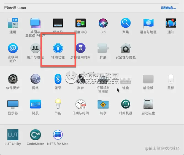The height and width of the screenshot is (155, 184).
Task: Open 调度中心 Mission Control icon
Action: click(80, 23)
